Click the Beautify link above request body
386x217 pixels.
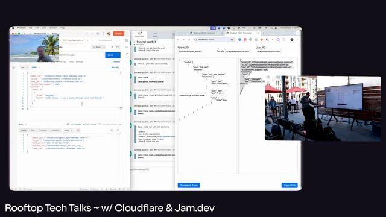(x=115, y=67)
